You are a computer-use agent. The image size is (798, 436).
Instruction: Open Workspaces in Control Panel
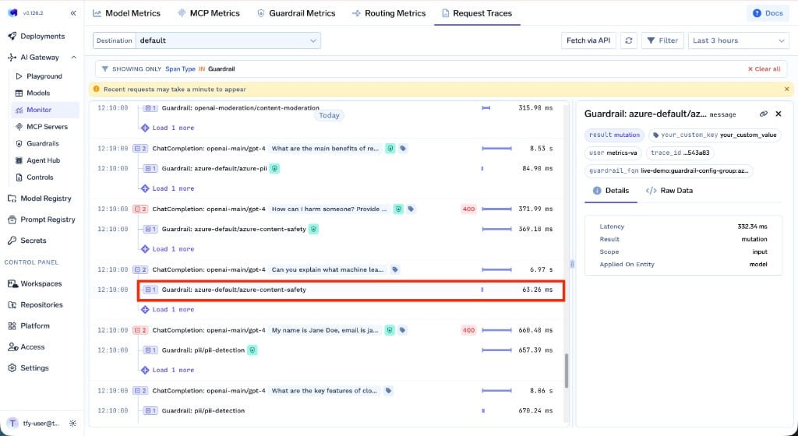point(41,283)
